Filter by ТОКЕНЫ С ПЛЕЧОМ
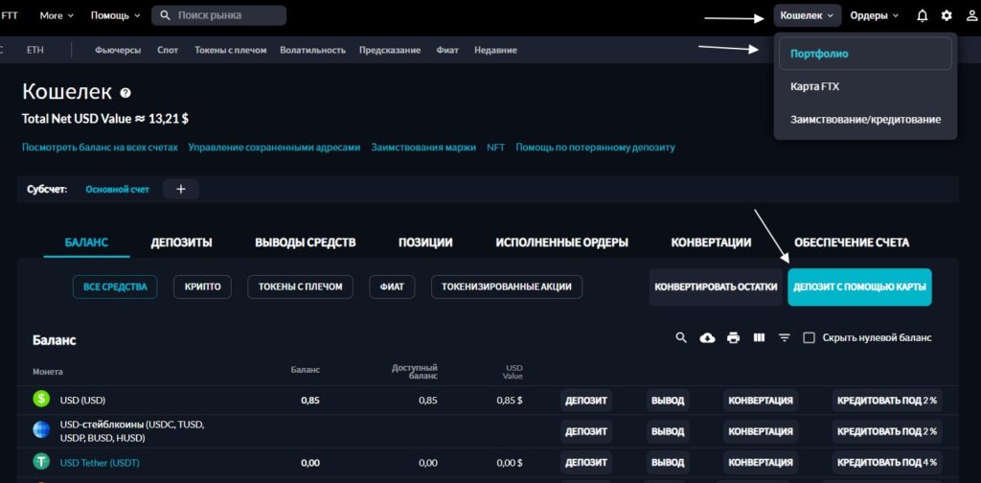The width and height of the screenshot is (981, 483). point(300,287)
